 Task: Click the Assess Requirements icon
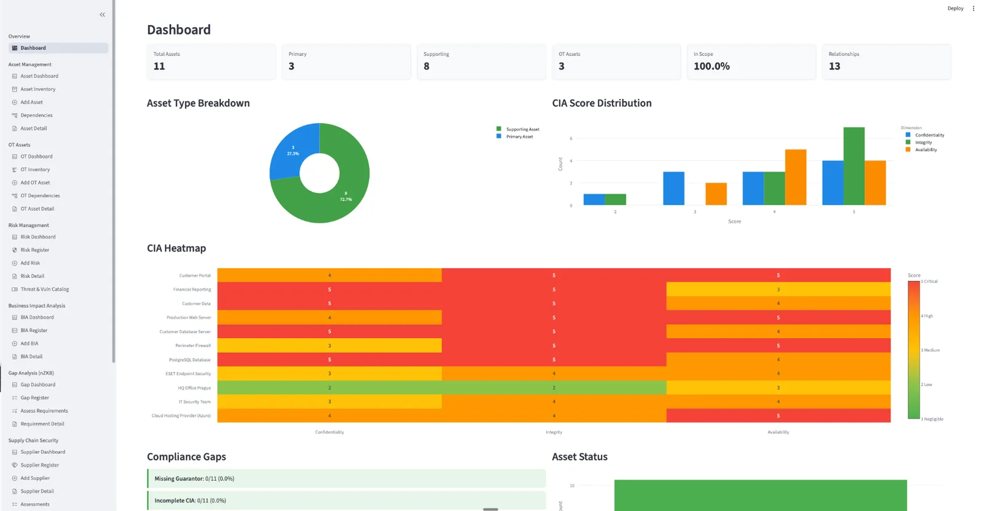(15, 411)
